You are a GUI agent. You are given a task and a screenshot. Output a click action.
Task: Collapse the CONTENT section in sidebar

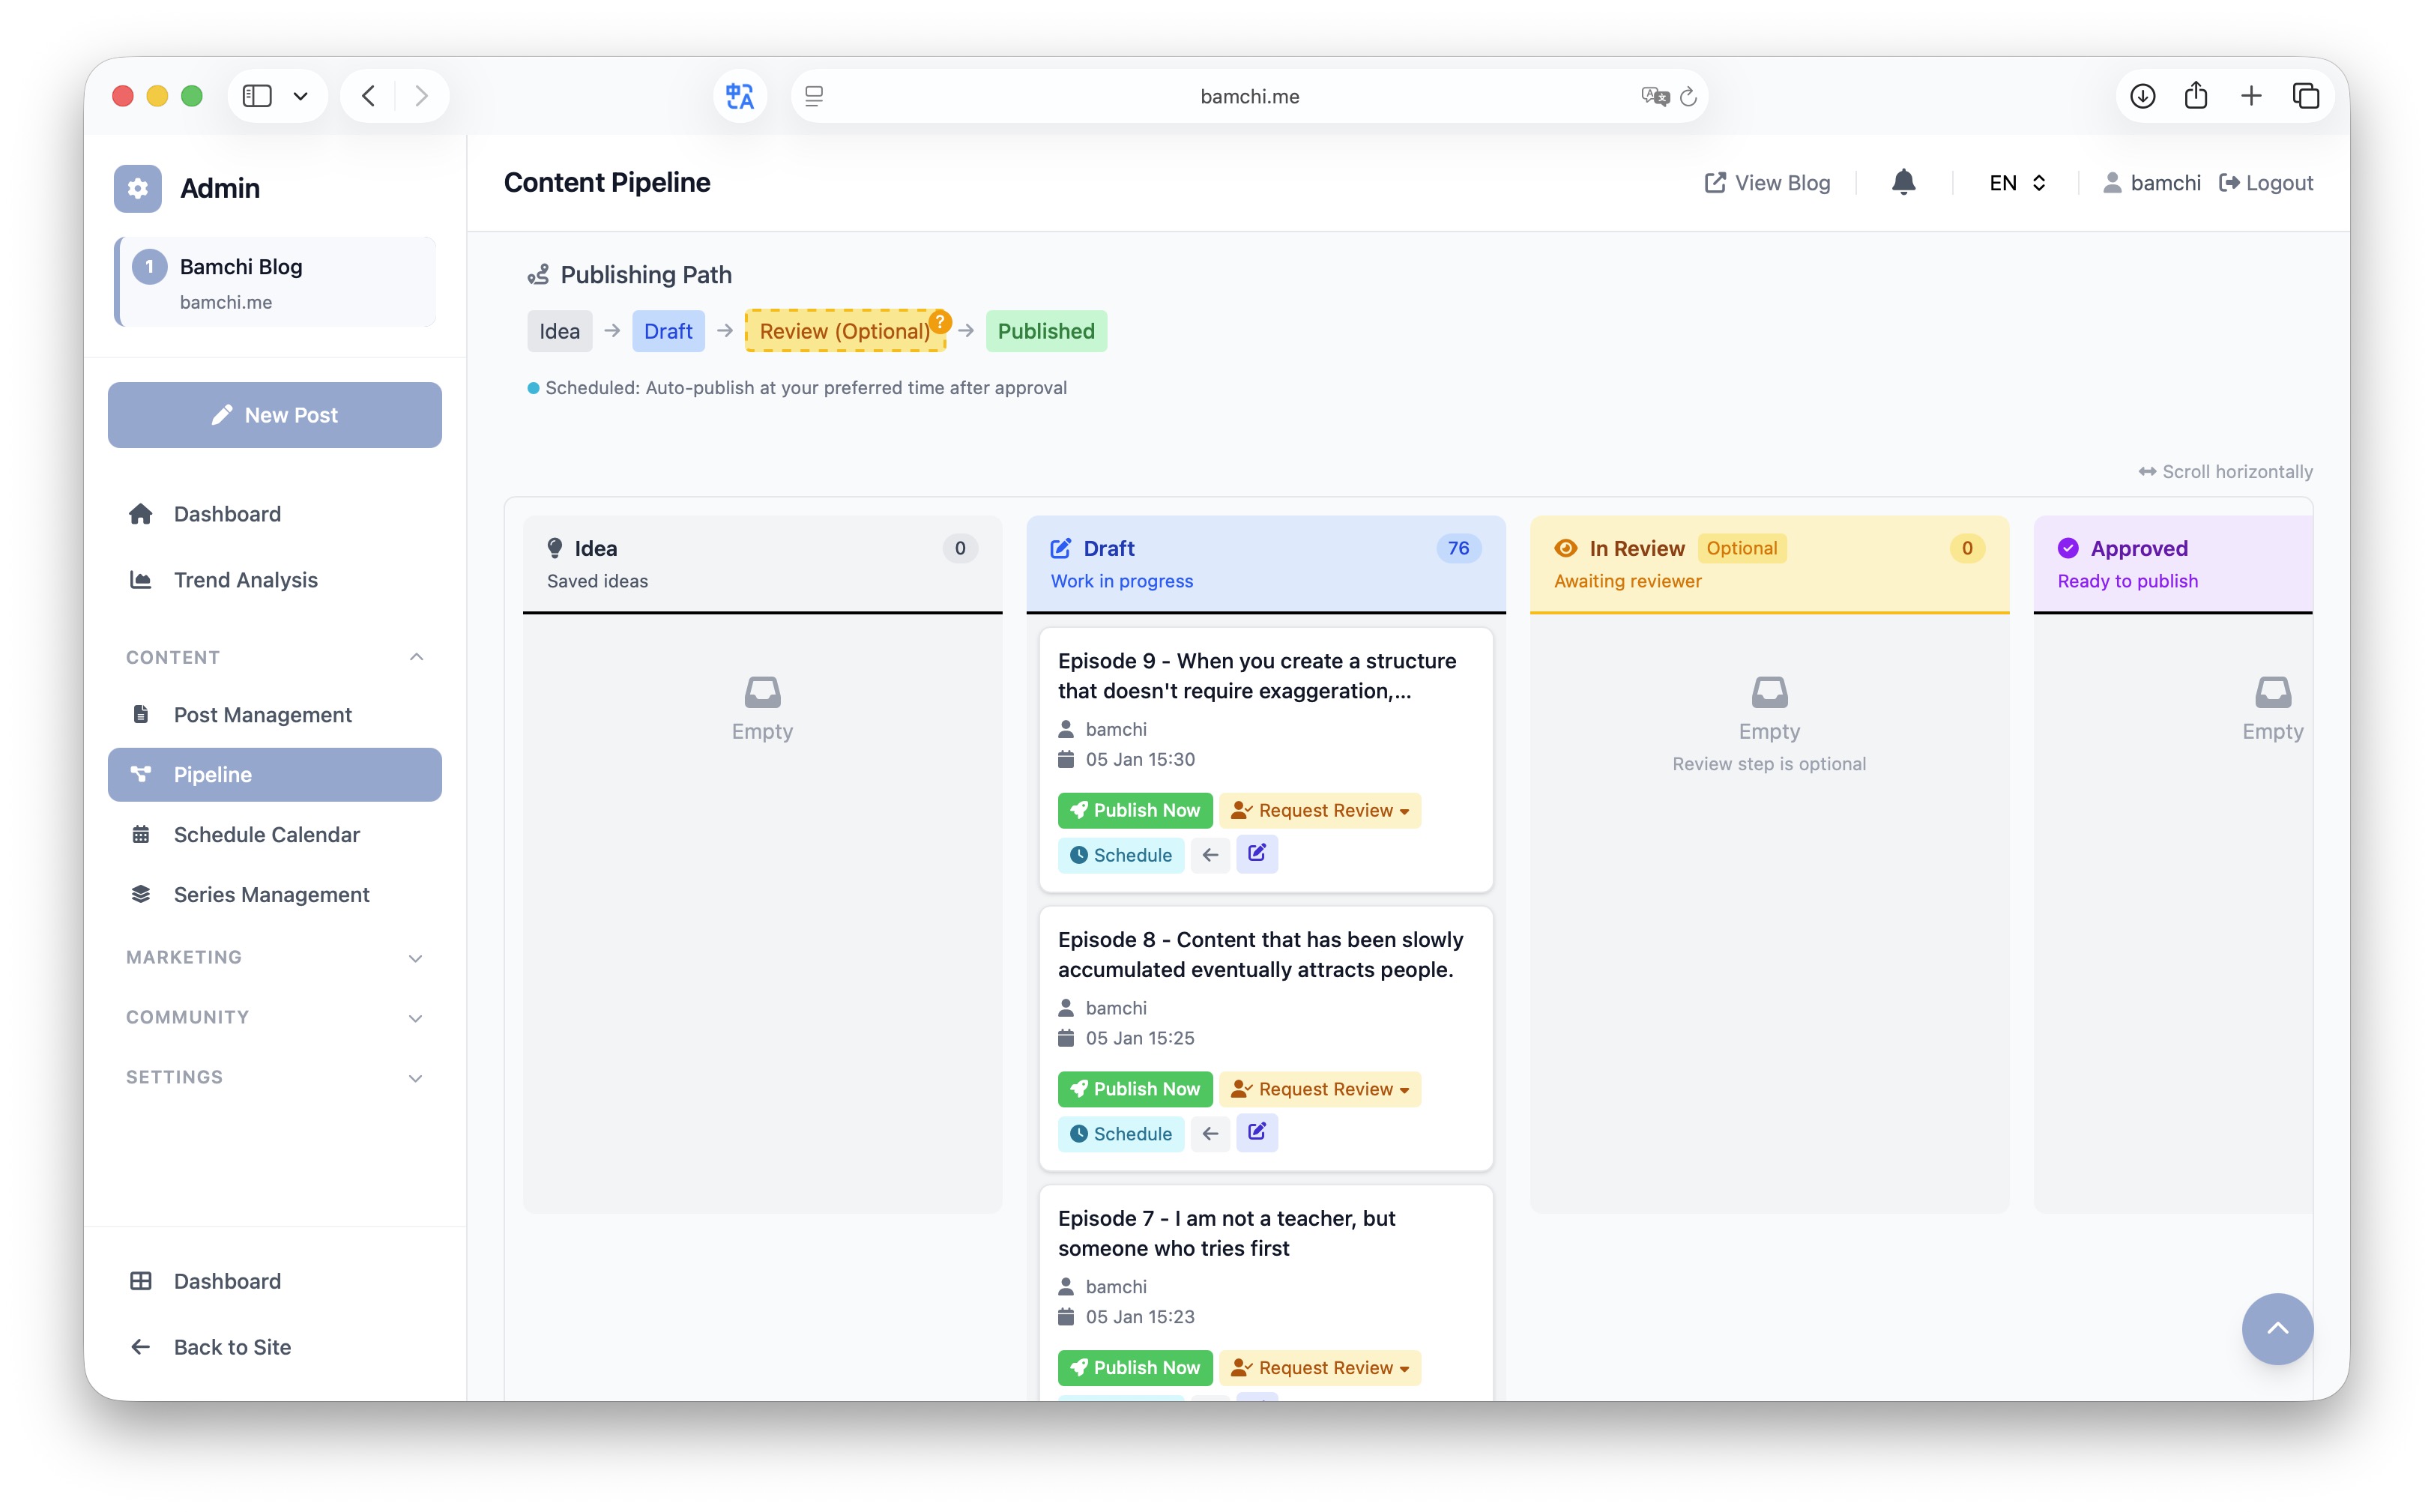pyautogui.click(x=416, y=657)
